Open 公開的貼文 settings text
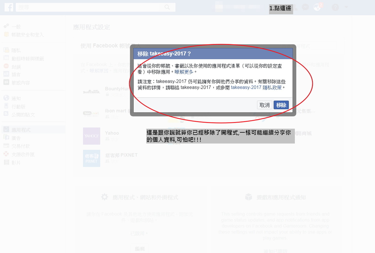This screenshot has height=253, width=375. click(23, 115)
